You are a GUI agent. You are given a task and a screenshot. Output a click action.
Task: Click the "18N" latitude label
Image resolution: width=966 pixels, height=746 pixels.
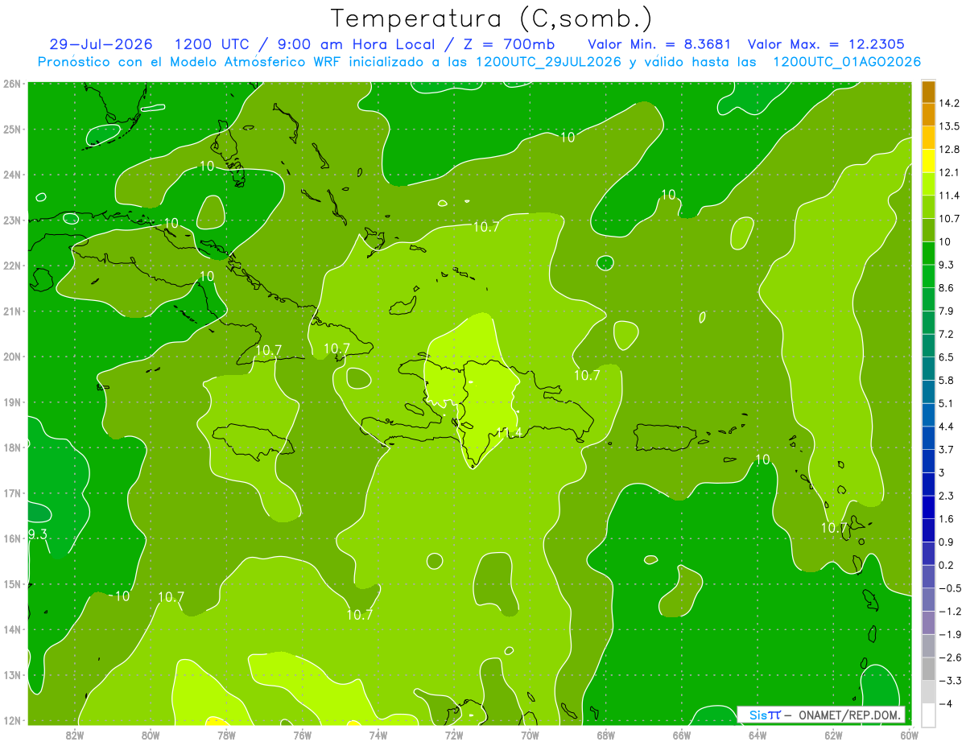pos(11,447)
